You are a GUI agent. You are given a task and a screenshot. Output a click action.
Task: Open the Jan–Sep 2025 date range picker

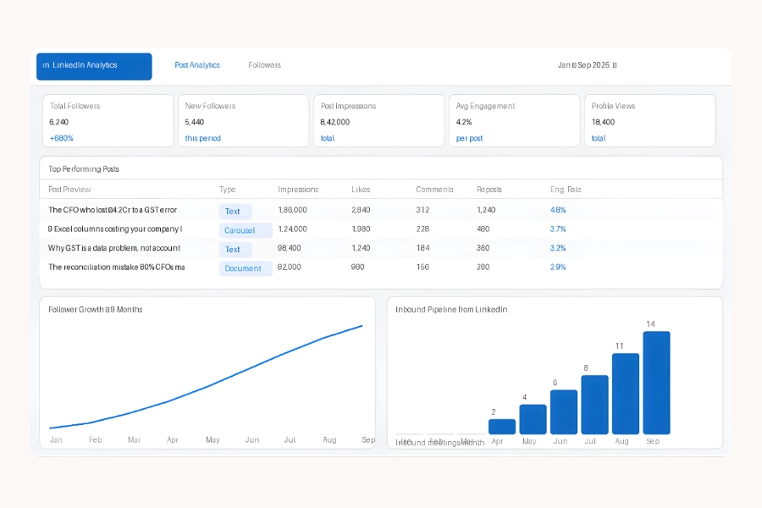tap(586, 65)
